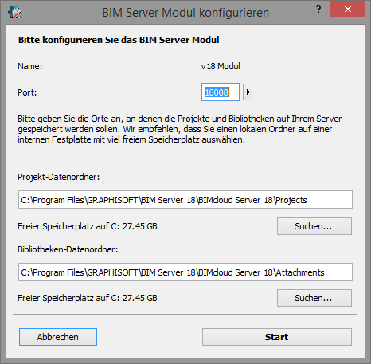Click the Projekt-Datenordner path field
The width and height of the screenshot is (371, 364).
click(x=185, y=199)
